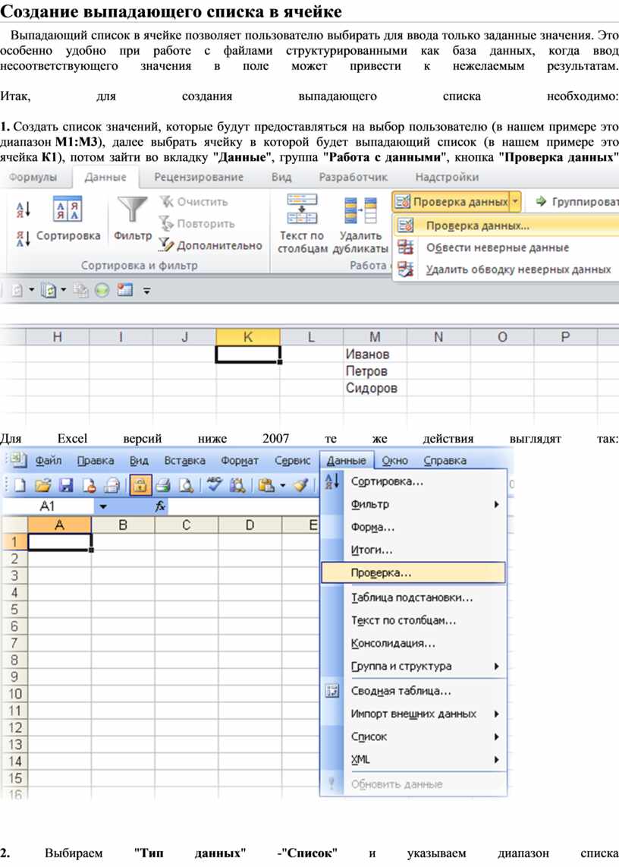This screenshot has width=619, height=867.
Task: Click the Excel document icon beside Файл
Action: 18,459
